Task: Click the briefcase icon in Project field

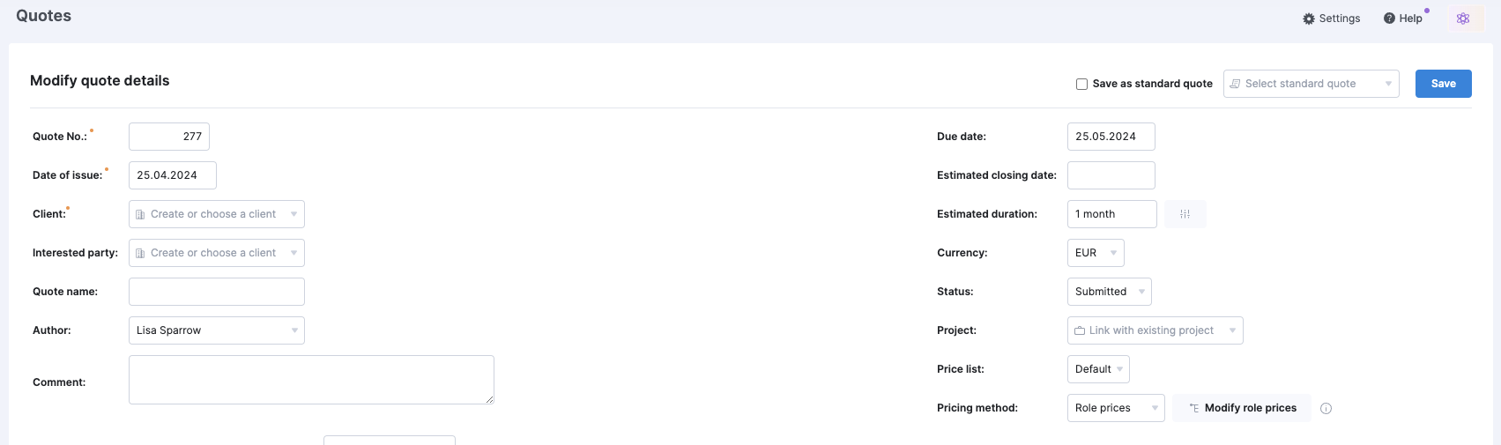Action: [x=1080, y=330]
